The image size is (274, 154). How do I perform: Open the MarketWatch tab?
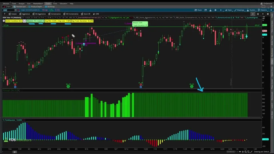(x=38, y=3)
